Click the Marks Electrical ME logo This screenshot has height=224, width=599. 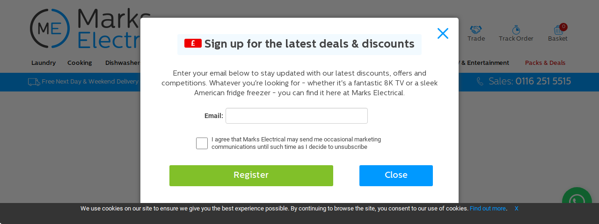coord(50,28)
